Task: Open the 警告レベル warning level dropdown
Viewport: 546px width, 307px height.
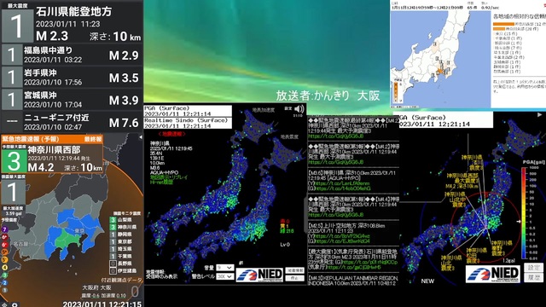Action: pyautogui.click(x=224, y=276)
